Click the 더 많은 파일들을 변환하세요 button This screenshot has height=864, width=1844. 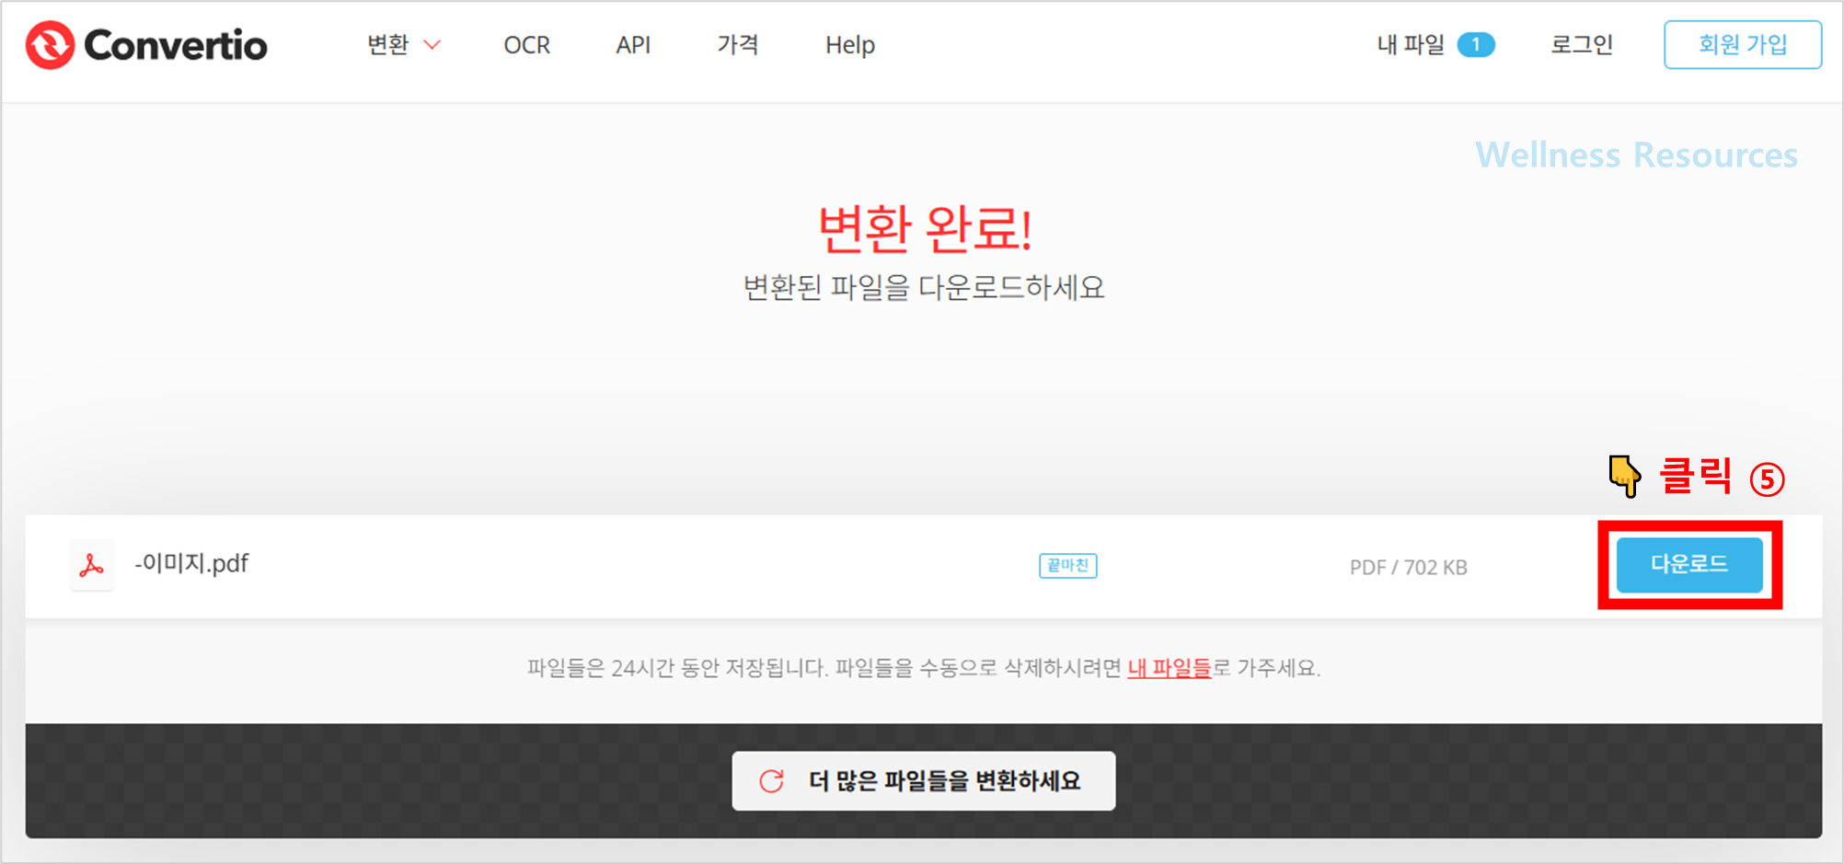pos(924,781)
